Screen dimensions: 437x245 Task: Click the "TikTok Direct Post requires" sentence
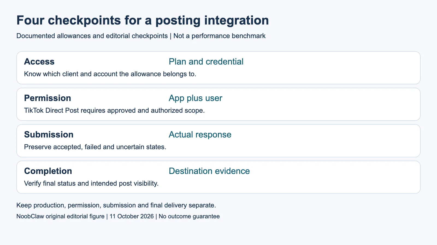coord(114,111)
